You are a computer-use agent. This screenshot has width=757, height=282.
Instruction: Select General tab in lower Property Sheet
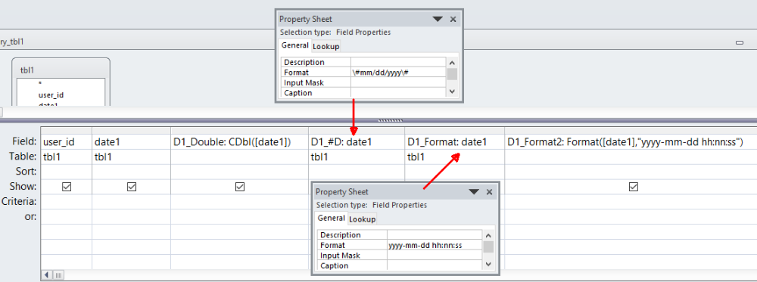click(332, 218)
